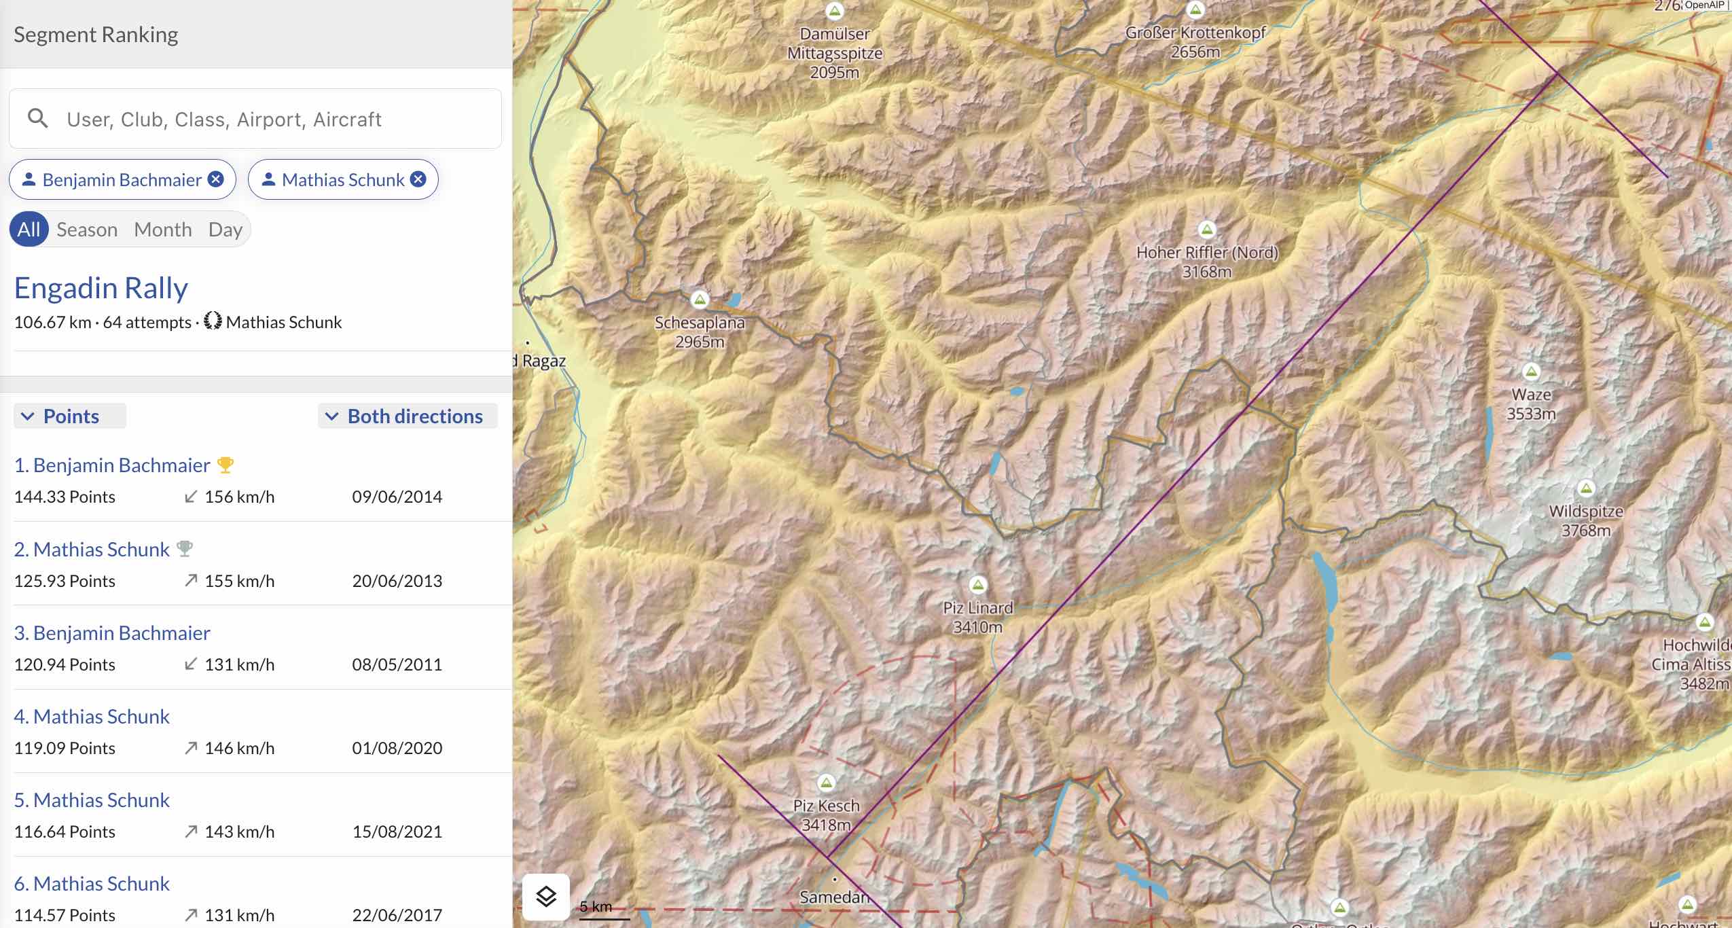Open the Points sort dropdown

click(x=70, y=416)
